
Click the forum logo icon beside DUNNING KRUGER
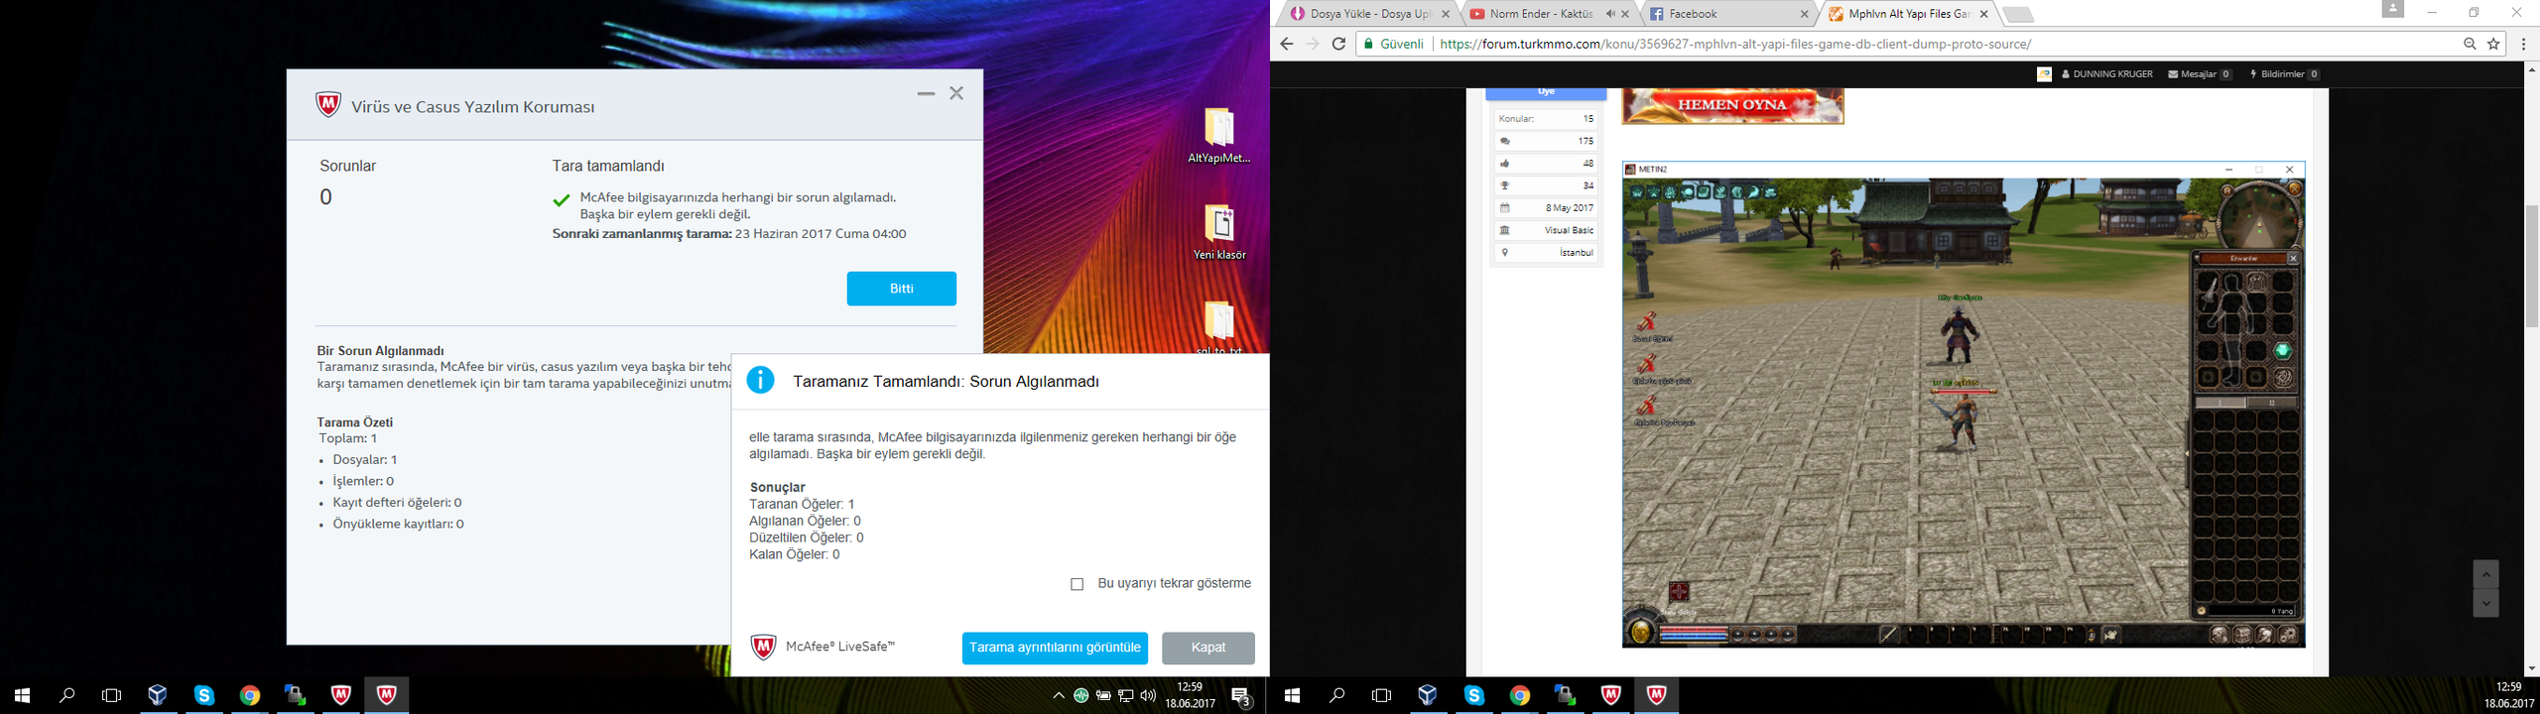[x=2044, y=74]
